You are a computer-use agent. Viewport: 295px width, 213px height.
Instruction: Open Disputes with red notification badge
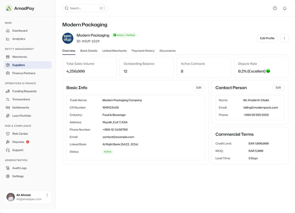coord(18,142)
